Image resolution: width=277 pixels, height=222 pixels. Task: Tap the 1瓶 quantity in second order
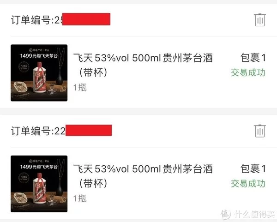click(x=80, y=198)
